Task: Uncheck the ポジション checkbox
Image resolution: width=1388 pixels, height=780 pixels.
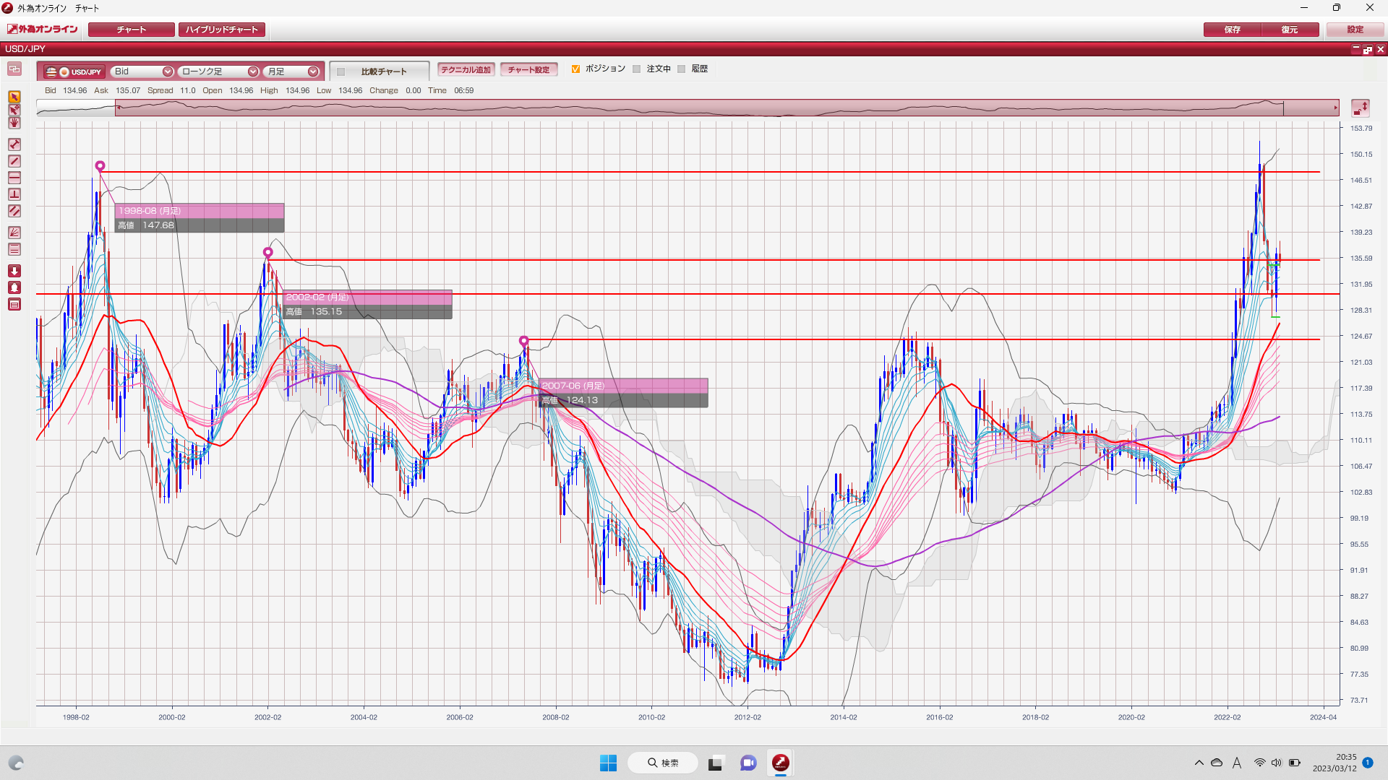Action: tap(575, 69)
